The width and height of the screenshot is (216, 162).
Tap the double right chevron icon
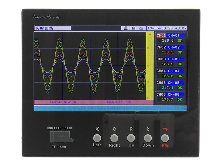pos(114,129)
